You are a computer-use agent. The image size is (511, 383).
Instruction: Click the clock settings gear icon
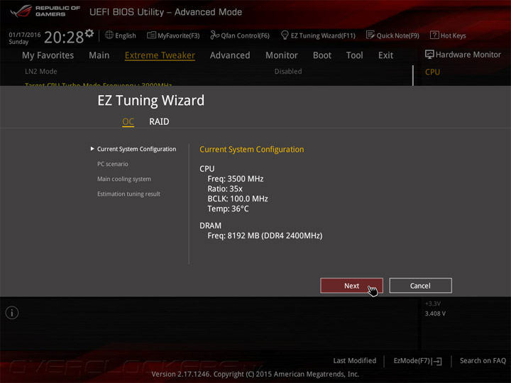89,33
